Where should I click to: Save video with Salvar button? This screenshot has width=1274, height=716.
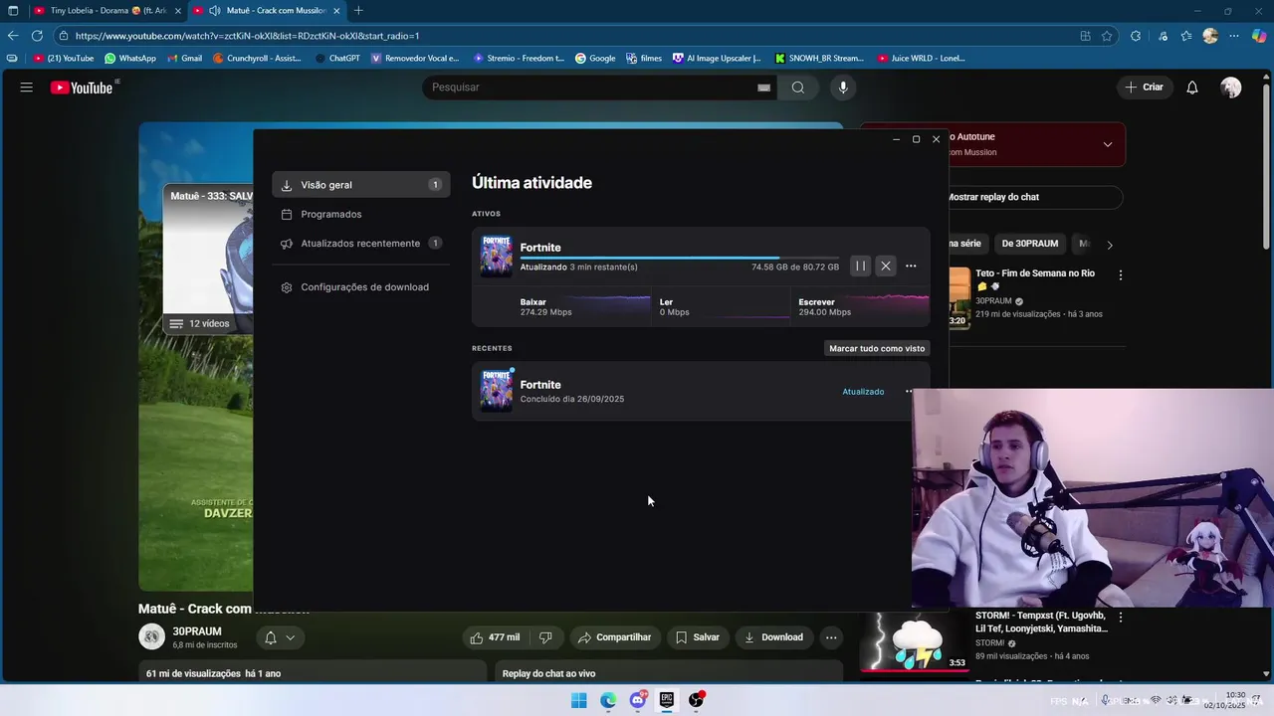(x=697, y=637)
